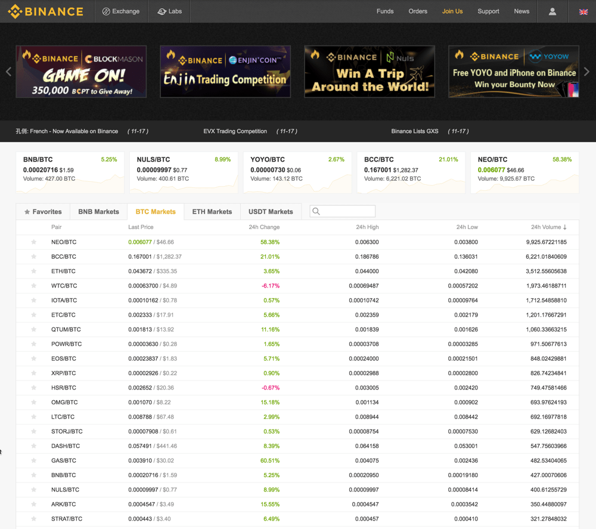
Task: Open the Enjin Trading Competition banner
Action: 225,72
